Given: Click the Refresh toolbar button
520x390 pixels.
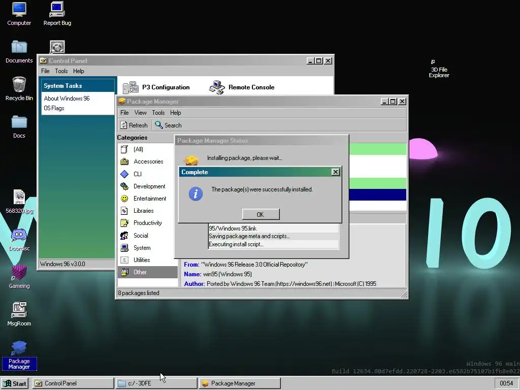Looking at the screenshot, I should (134, 125).
